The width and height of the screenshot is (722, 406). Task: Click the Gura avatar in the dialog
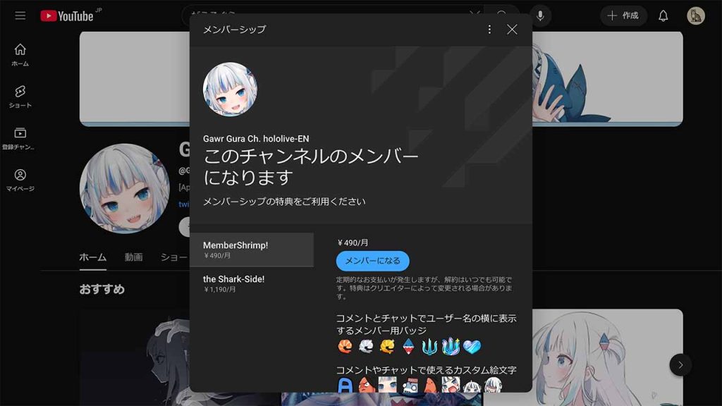click(231, 90)
